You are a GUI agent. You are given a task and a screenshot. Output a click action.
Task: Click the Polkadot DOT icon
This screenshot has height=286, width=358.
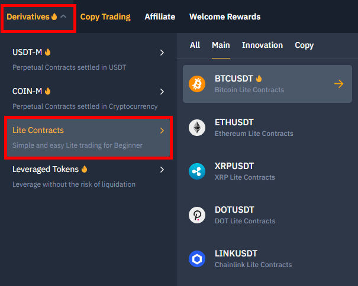pyautogui.click(x=197, y=215)
